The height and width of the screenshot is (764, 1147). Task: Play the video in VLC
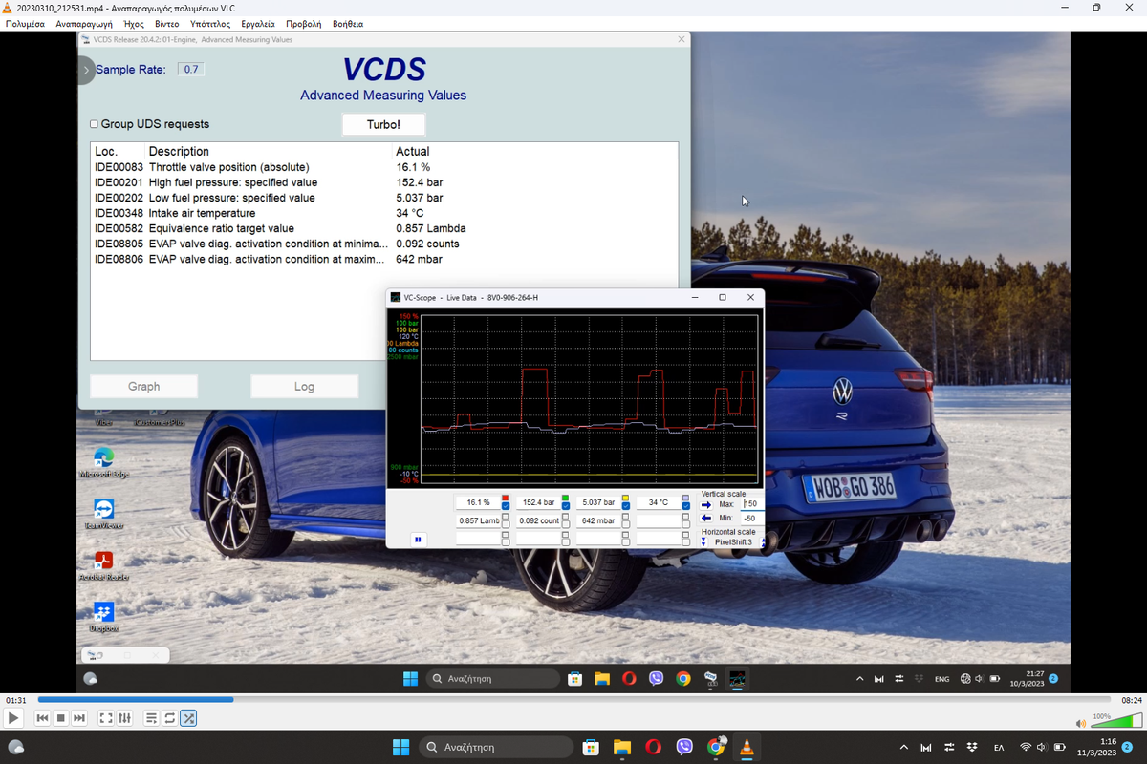coord(13,717)
